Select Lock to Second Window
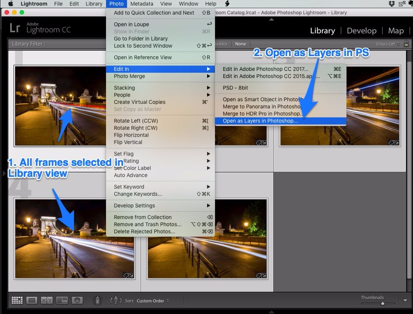Image resolution: width=413 pixels, height=314 pixels. click(160, 46)
